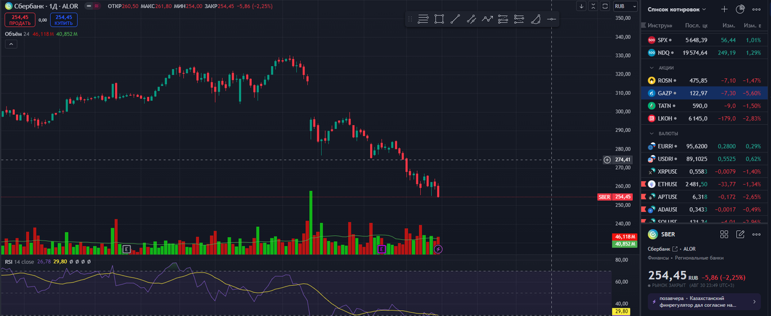The width and height of the screenshot is (771, 316).
Task: Open the drawing toolbar drag handle
Action: point(411,19)
